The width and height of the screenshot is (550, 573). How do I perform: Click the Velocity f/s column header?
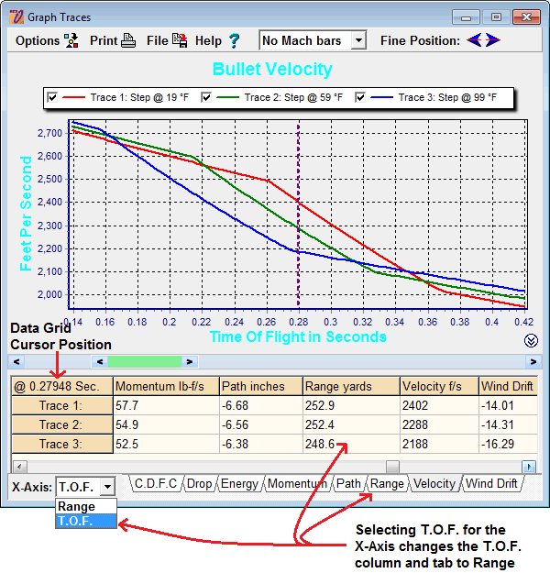tap(439, 386)
